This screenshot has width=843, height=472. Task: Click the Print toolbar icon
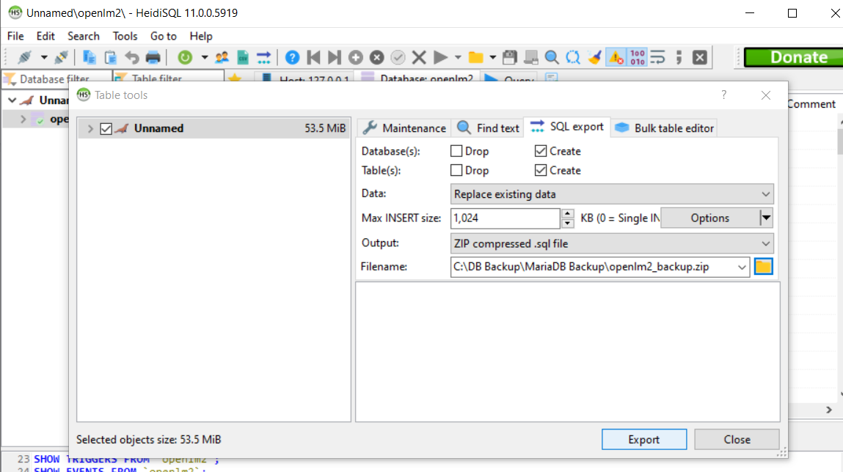(153, 57)
